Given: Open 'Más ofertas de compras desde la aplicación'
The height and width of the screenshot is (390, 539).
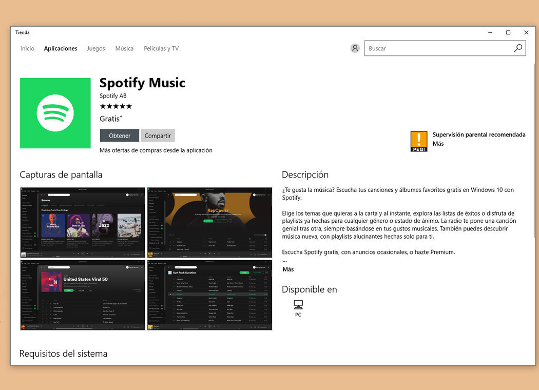Looking at the screenshot, I should coord(156,150).
